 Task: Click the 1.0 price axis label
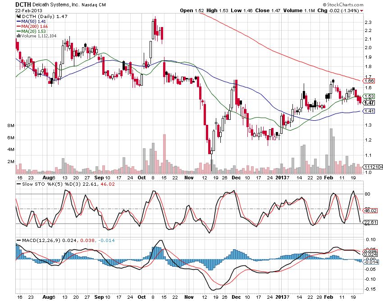coord(368,173)
